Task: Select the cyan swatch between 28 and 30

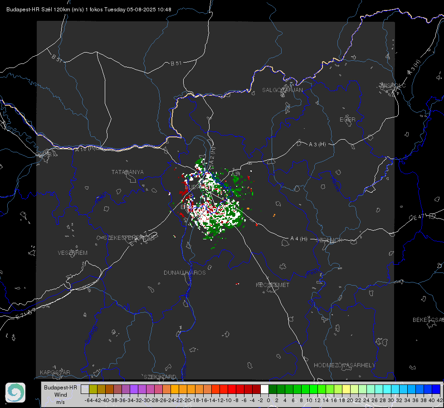Action: pos(387,389)
